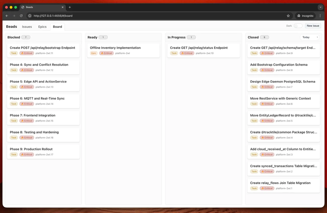The height and width of the screenshot is (213, 327).
Task: Select the Board tab
Action: tap(57, 27)
